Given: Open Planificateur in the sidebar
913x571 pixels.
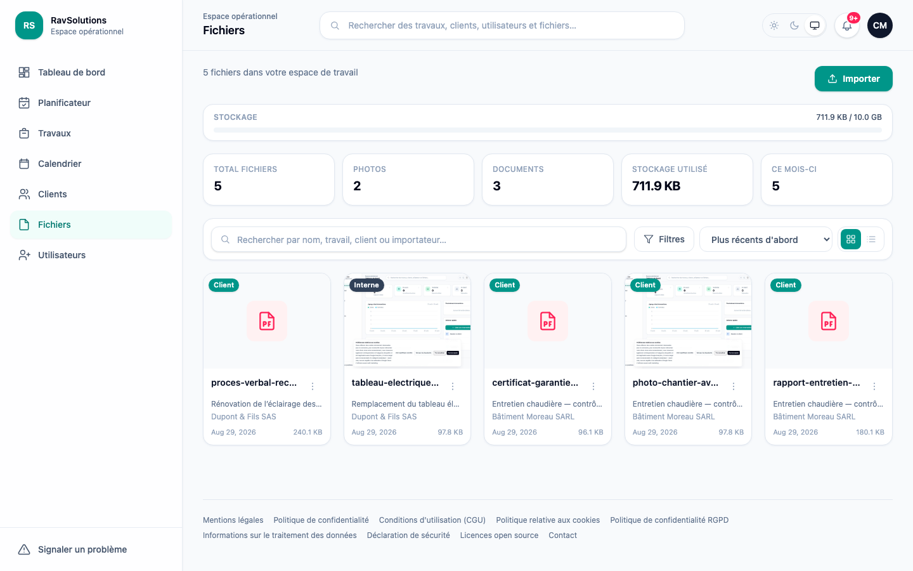Looking at the screenshot, I should [91, 103].
